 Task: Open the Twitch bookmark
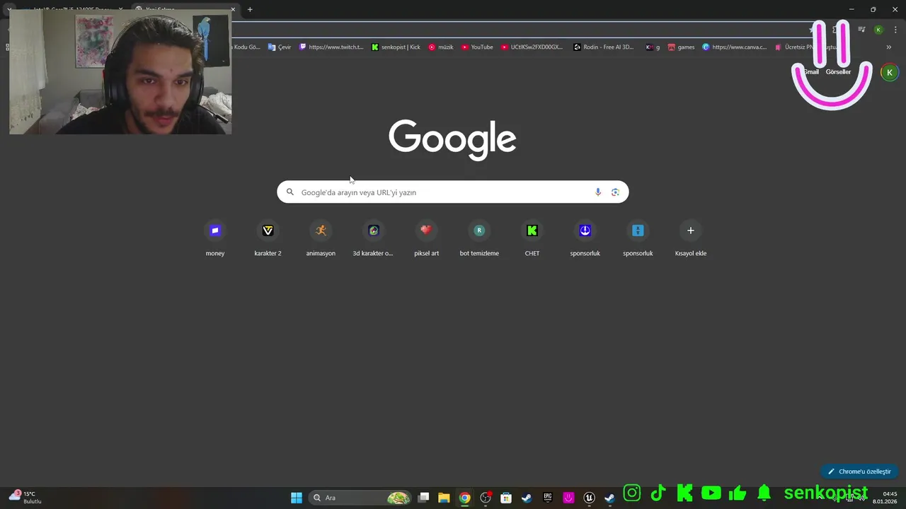point(331,47)
